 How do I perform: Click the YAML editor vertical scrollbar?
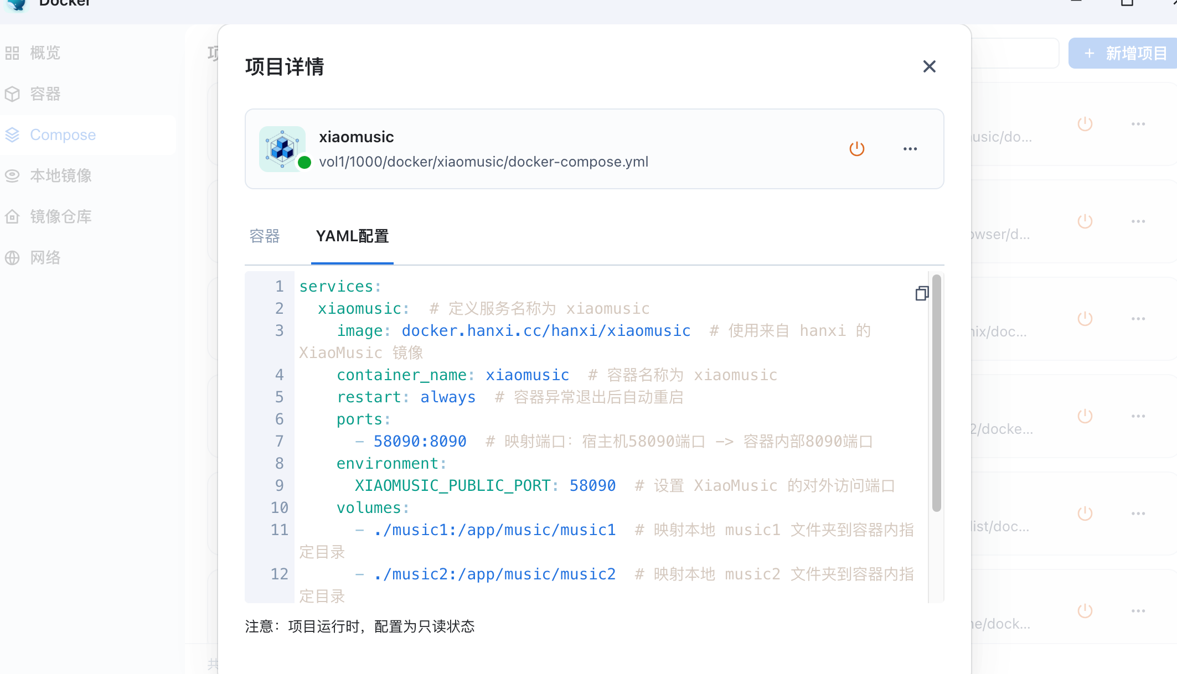936,393
